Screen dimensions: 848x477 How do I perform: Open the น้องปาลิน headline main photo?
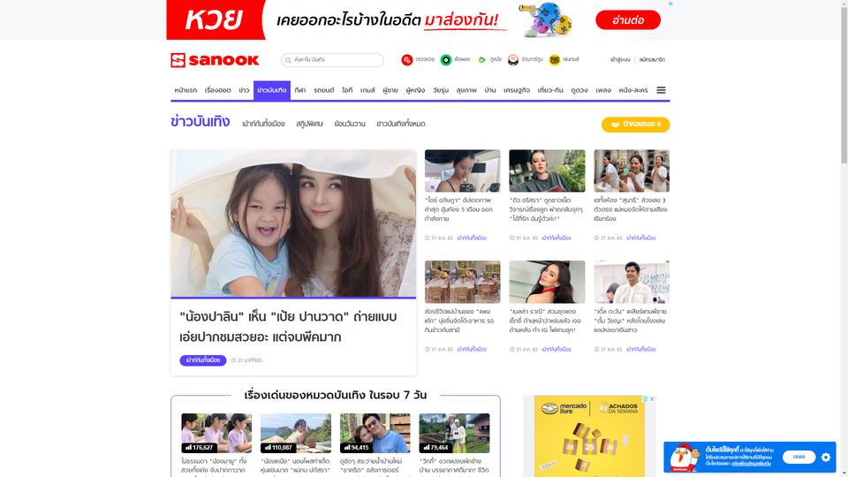[x=293, y=223]
